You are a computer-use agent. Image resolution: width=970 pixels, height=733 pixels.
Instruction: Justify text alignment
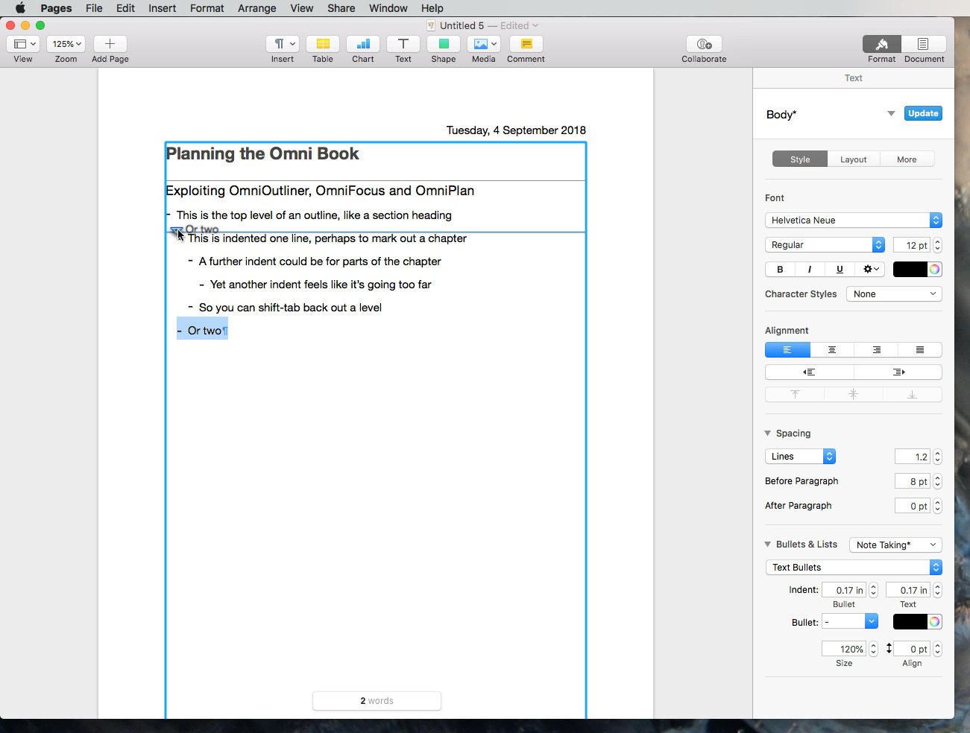point(919,349)
